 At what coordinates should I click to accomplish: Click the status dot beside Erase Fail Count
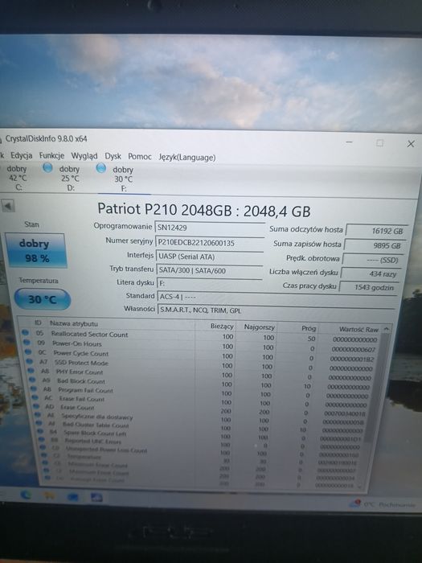35,397
